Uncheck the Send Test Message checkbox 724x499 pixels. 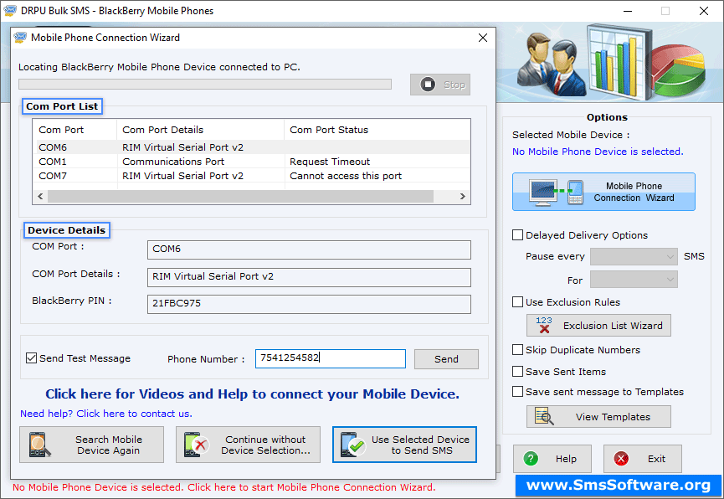(x=32, y=358)
